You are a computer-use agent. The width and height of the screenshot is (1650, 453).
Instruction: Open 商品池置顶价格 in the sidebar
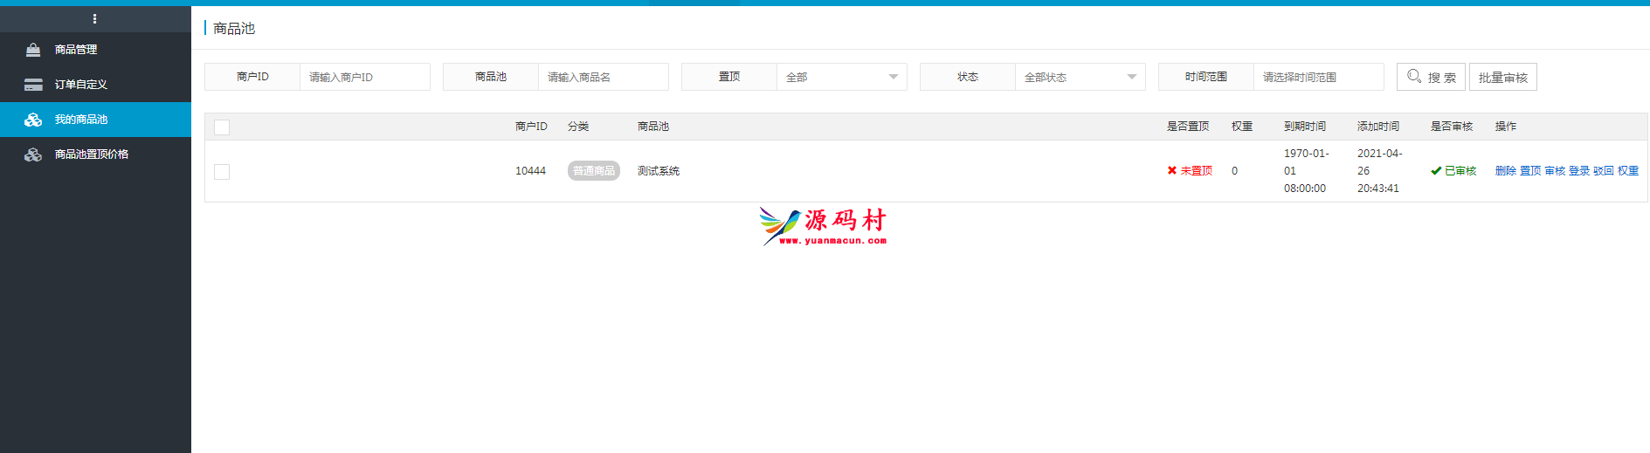coord(92,154)
